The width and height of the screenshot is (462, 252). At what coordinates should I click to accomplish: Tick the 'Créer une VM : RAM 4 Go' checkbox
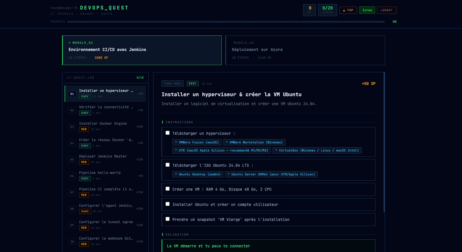[168, 189]
